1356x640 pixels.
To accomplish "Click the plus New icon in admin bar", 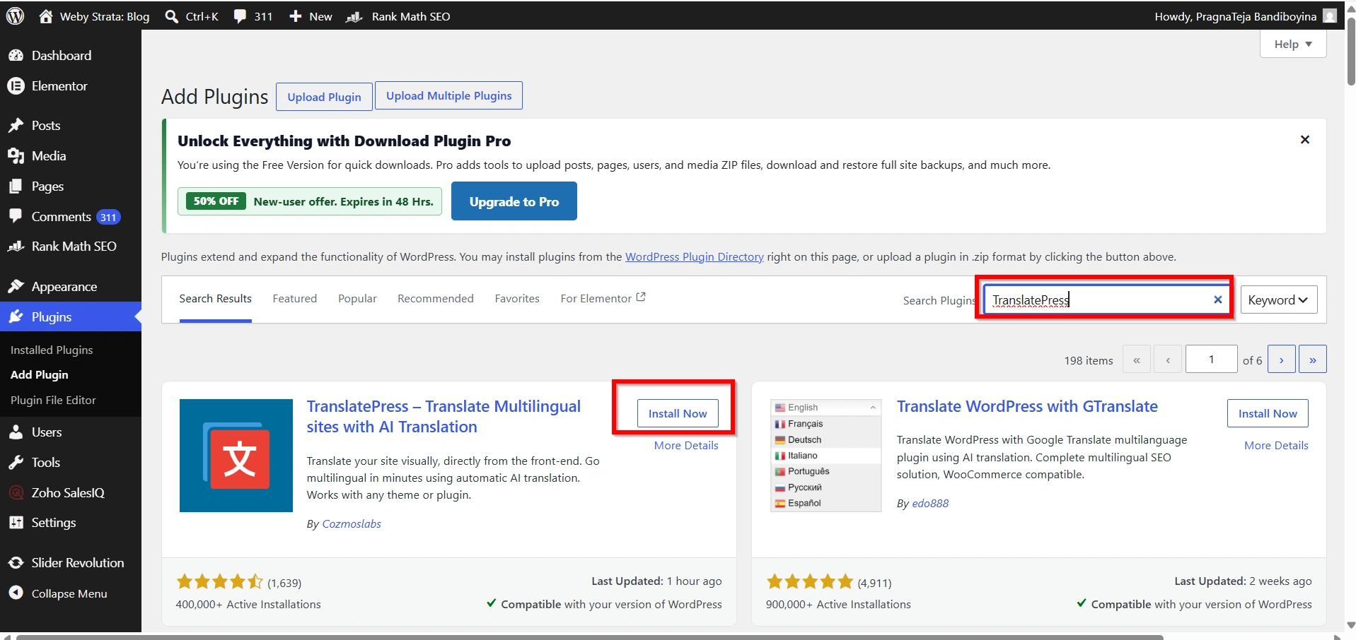I will click(x=296, y=16).
